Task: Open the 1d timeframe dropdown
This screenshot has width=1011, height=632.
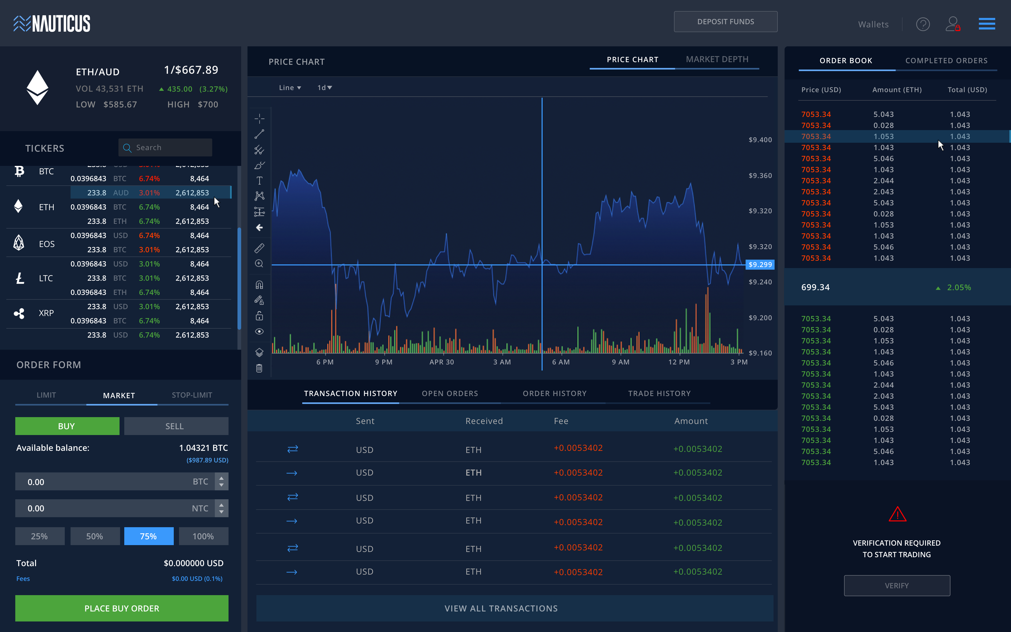Action: (x=325, y=87)
